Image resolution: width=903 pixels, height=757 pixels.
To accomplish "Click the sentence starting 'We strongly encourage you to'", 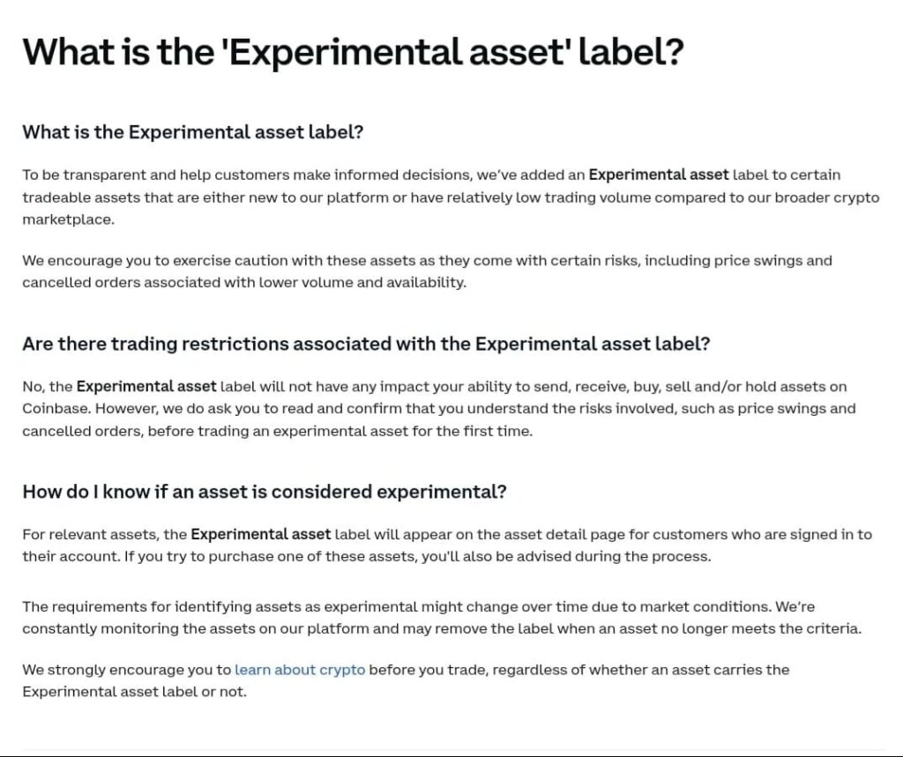I will [406, 681].
